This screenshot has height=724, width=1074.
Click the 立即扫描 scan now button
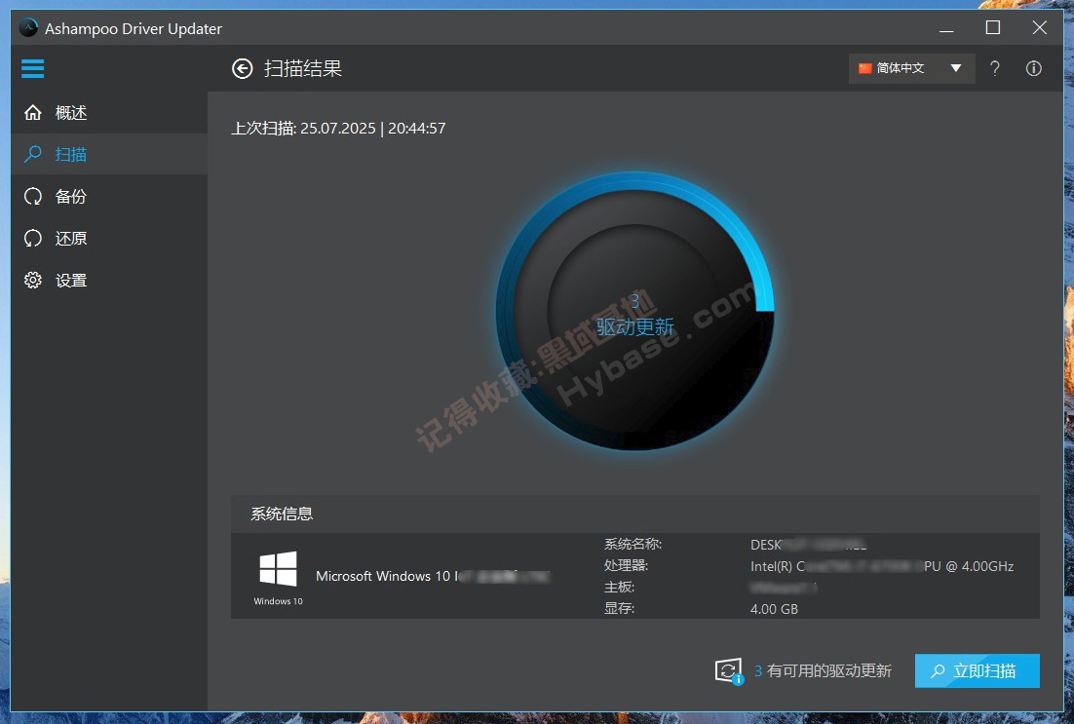point(977,670)
